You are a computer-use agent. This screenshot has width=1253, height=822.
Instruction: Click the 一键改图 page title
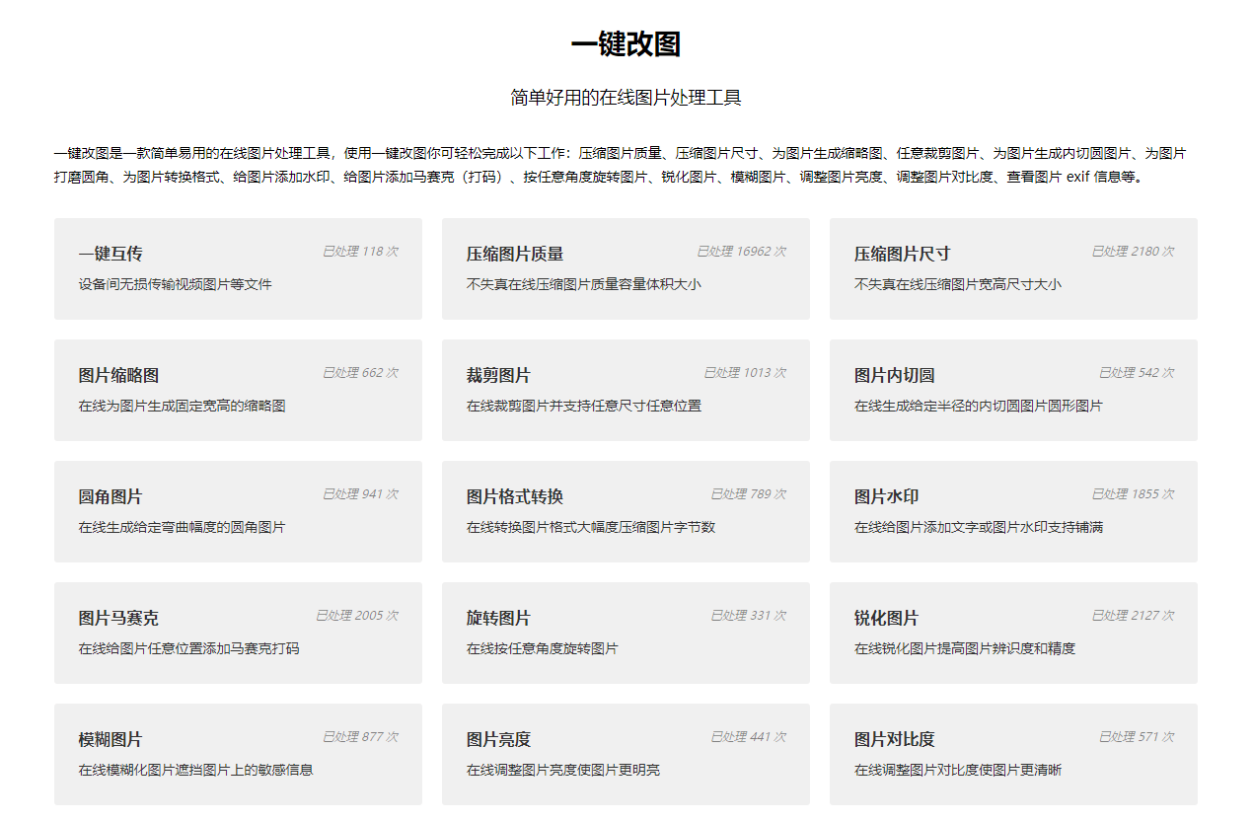[625, 44]
